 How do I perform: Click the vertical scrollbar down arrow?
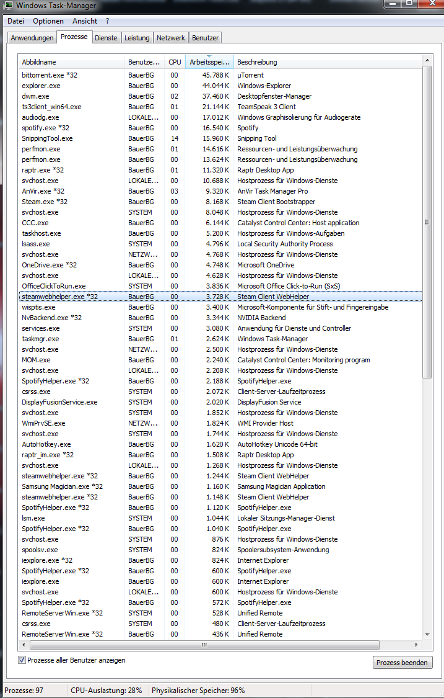pos(427,635)
